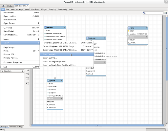Choose Print to PS File
168x131 pixels.
pyautogui.click(x=20, y=58)
